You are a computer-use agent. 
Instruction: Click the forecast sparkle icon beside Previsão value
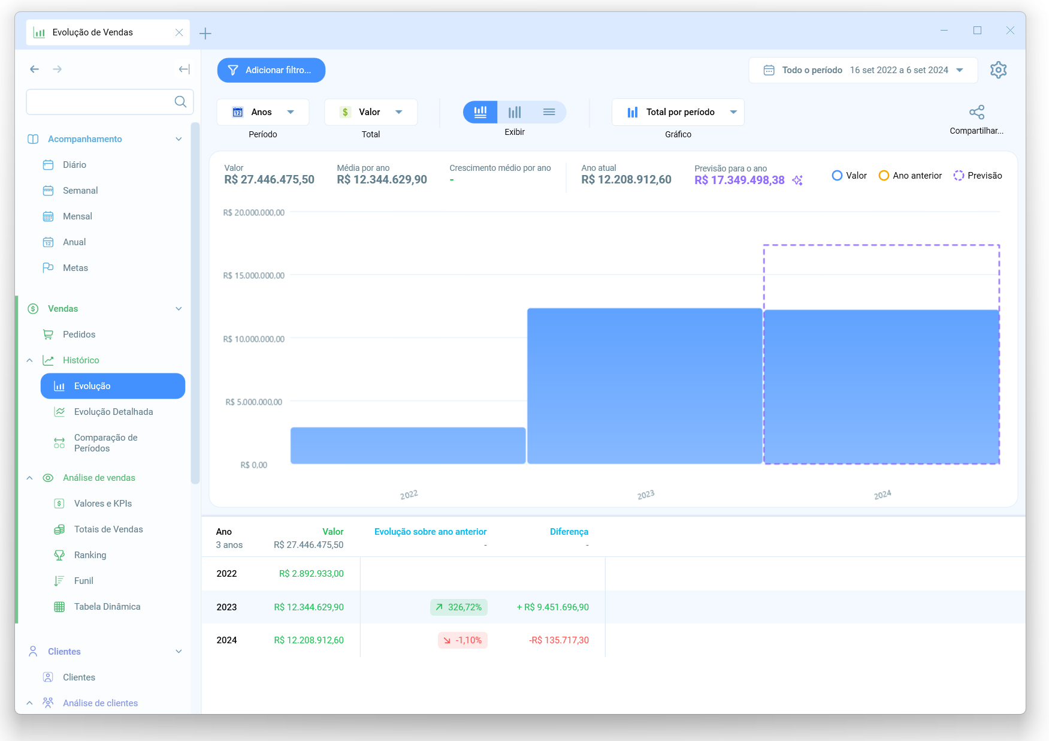[797, 180]
